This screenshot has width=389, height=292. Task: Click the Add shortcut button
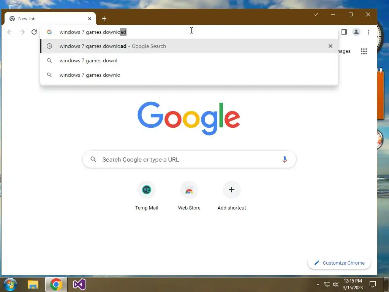point(232,196)
